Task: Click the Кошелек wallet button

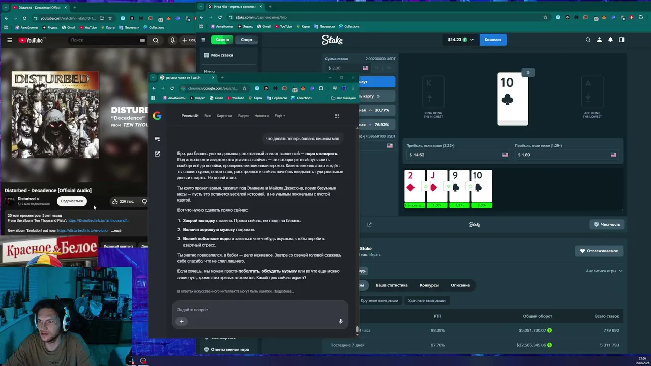Action: (493, 40)
